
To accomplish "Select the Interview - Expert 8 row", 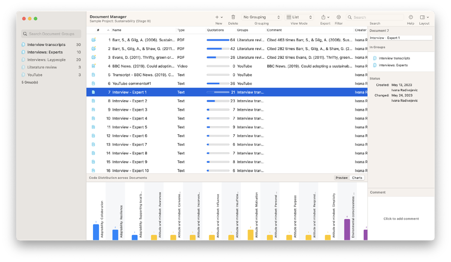I will click(x=227, y=153).
